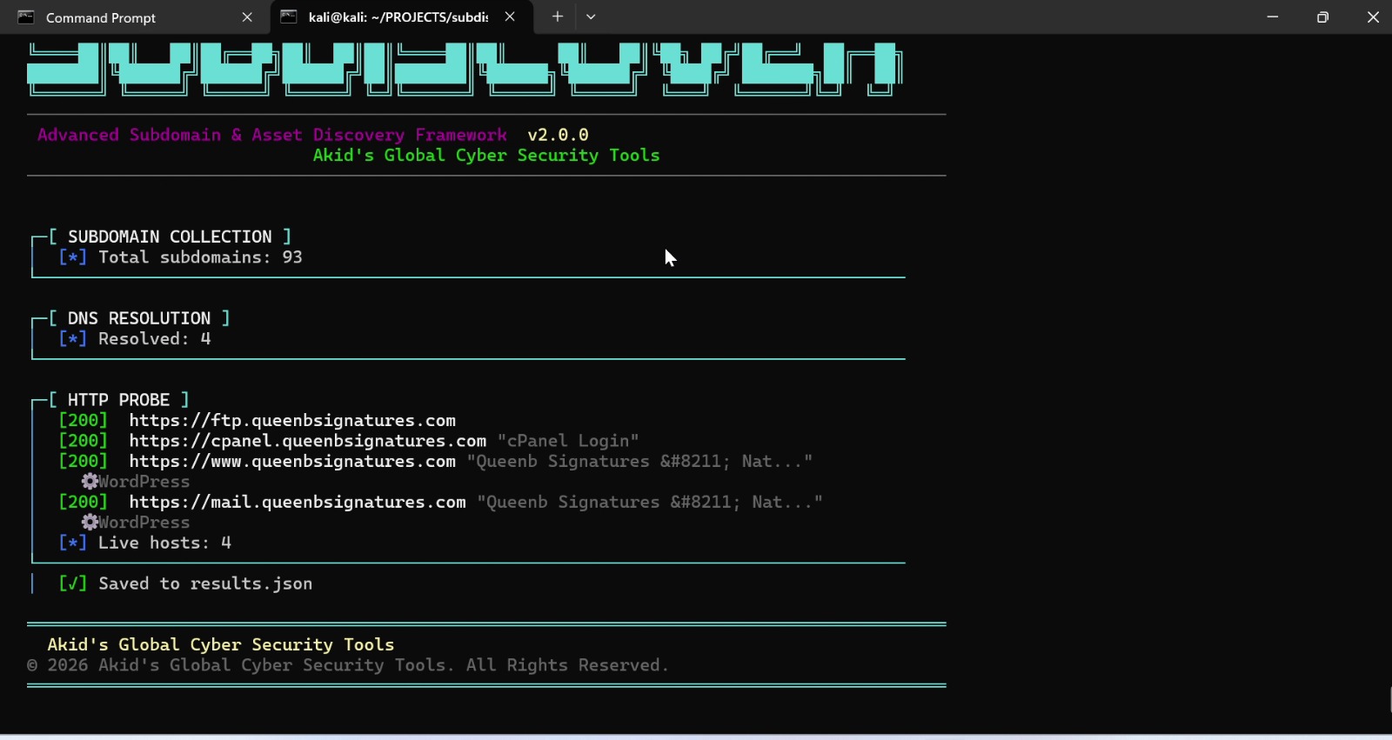1392x740 pixels.
Task: Click the [200] status for cpanel host
Action: coord(84,441)
